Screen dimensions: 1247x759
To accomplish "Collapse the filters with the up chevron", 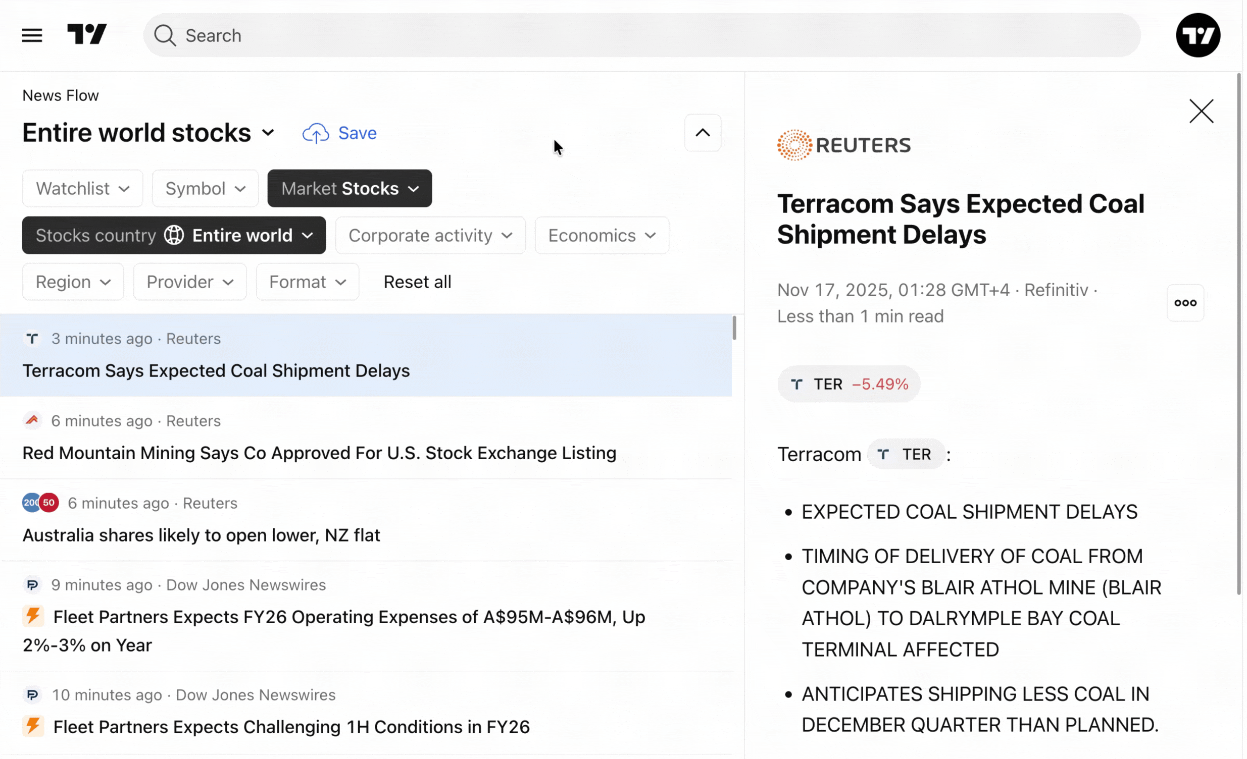I will coord(703,133).
